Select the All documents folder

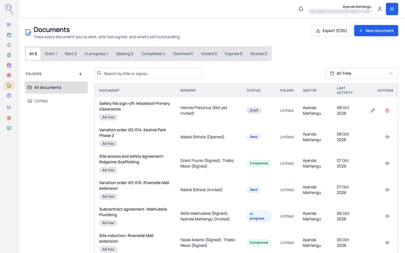[56, 87]
